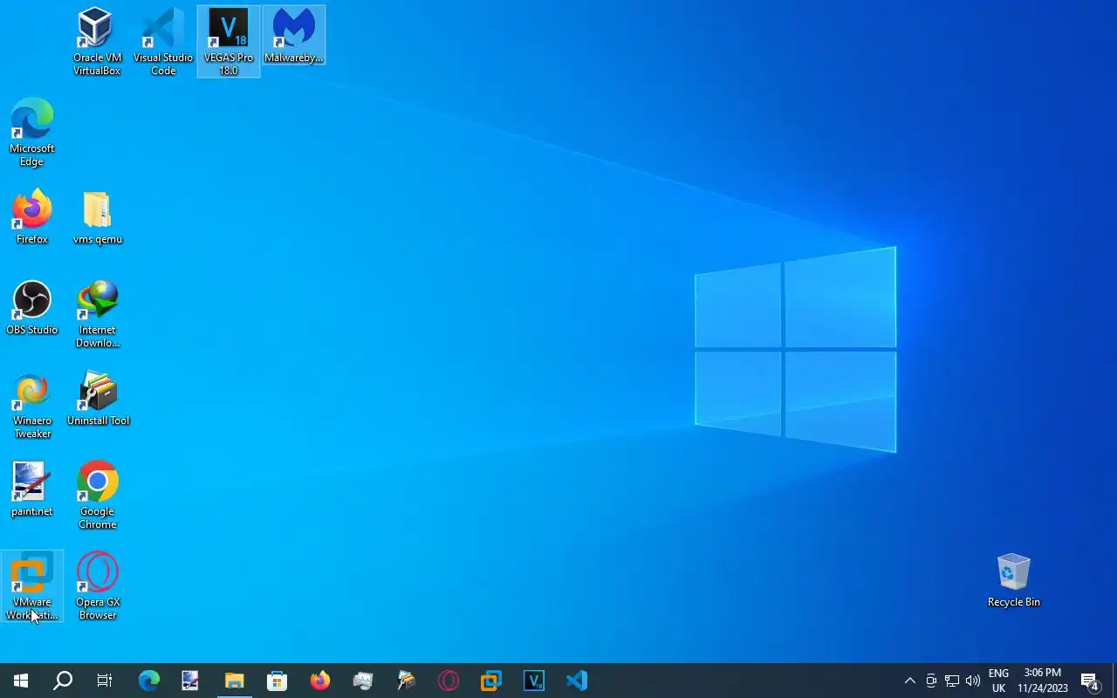Open Microsoft Store from the taskbar
1117x698 pixels.
tap(277, 681)
